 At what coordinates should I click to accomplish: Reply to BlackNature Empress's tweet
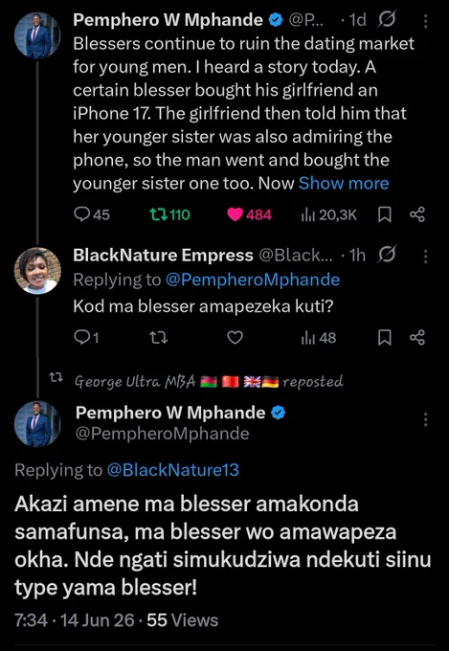[86, 338]
